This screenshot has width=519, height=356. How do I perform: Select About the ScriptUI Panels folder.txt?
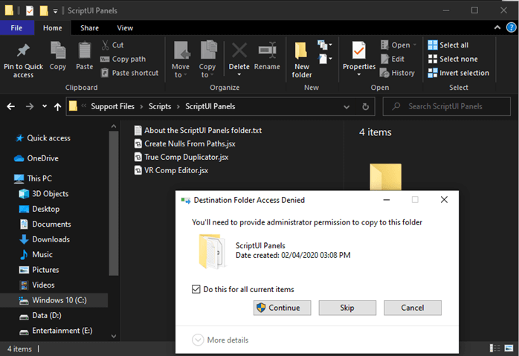tap(198, 130)
